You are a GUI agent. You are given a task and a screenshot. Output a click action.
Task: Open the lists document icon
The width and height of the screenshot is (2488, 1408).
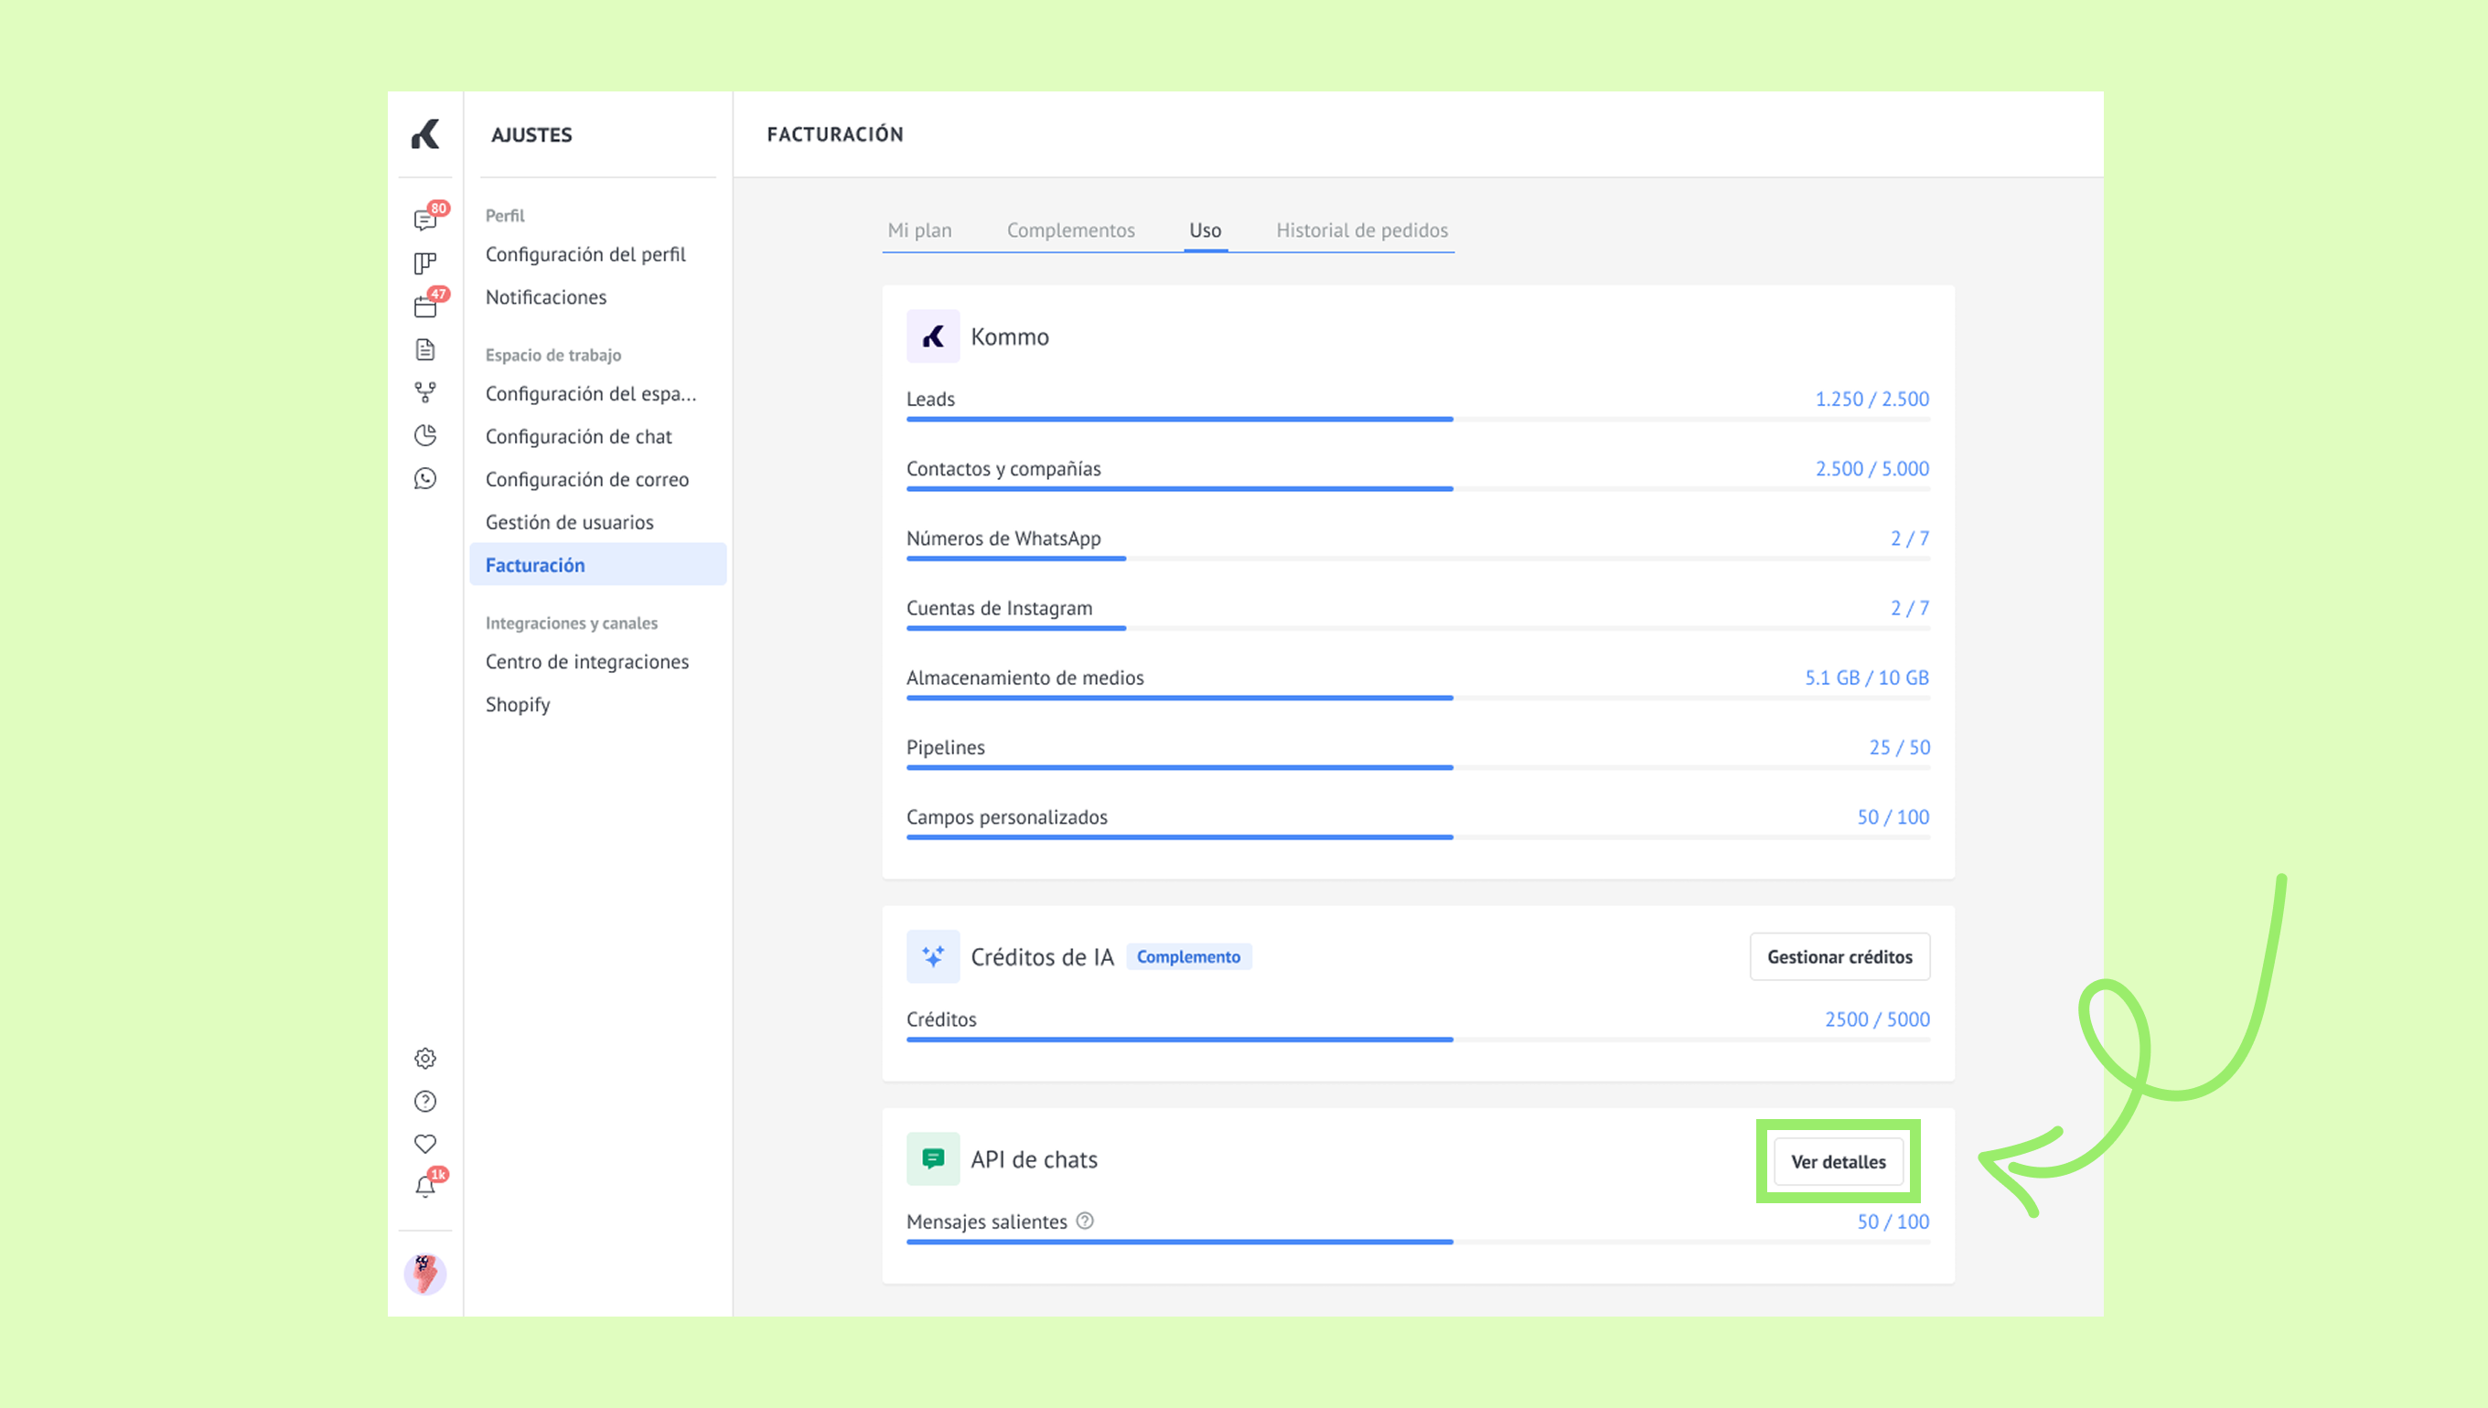click(424, 349)
